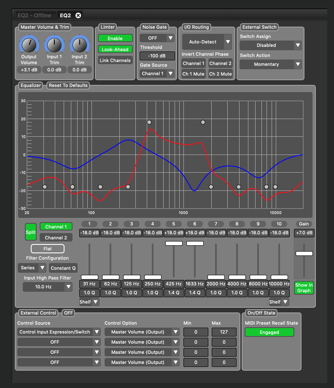Toggle the Limiter Enable button
This screenshot has height=388, width=334.
[x=115, y=38]
